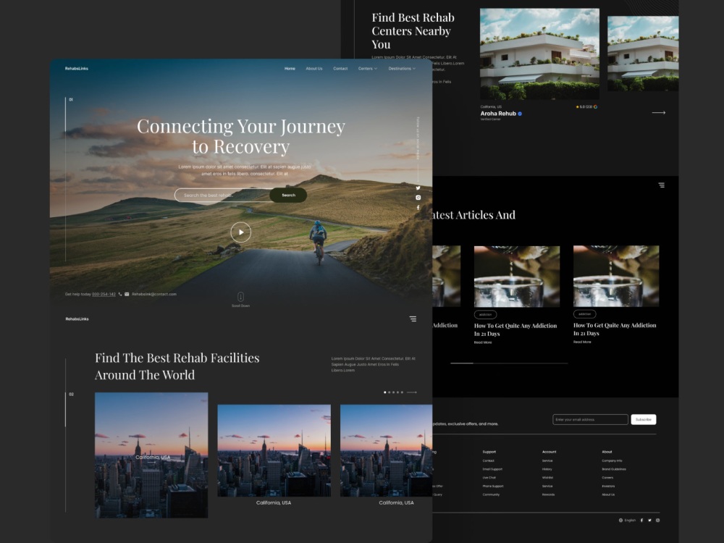724x543 pixels.
Task: Open footer Twitter icon
Action: coord(649,521)
